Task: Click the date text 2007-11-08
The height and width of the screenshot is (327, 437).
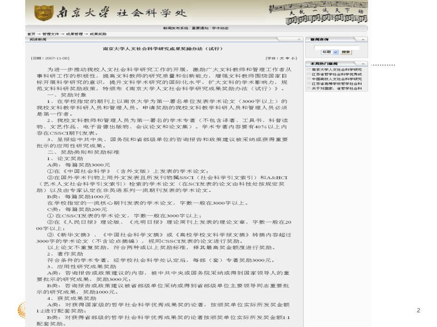Action: tap(57, 58)
